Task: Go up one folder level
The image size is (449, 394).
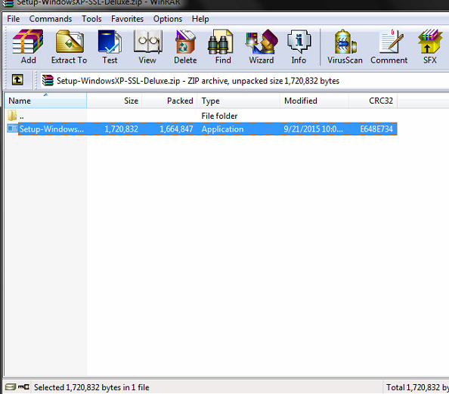Action: [17, 80]
